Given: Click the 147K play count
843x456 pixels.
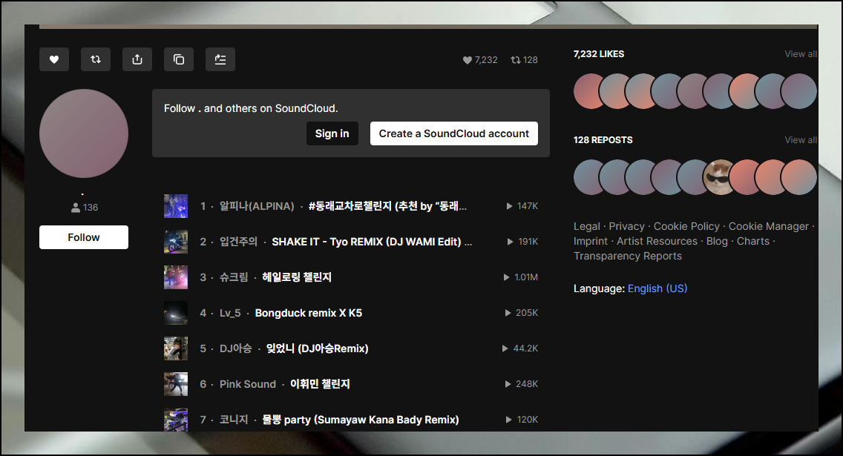Looking at the screenshot, I should tap(522, 206).
